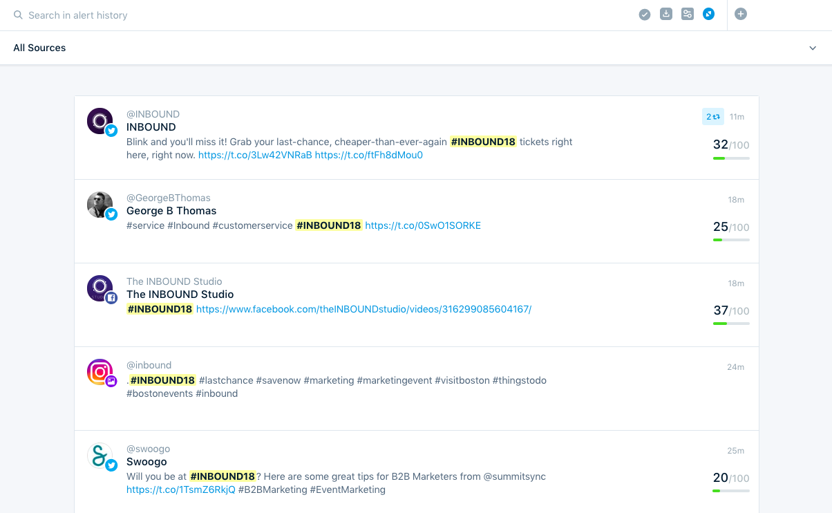Click the blue expand arrows icon
Image resolution: width=832 pixels, height=513 pixels.
coord(708,14)
